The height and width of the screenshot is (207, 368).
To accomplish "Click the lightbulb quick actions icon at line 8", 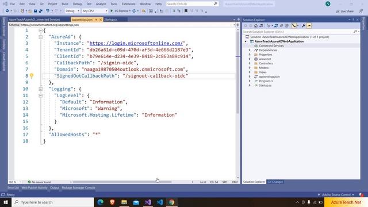I will click(32, 75).
